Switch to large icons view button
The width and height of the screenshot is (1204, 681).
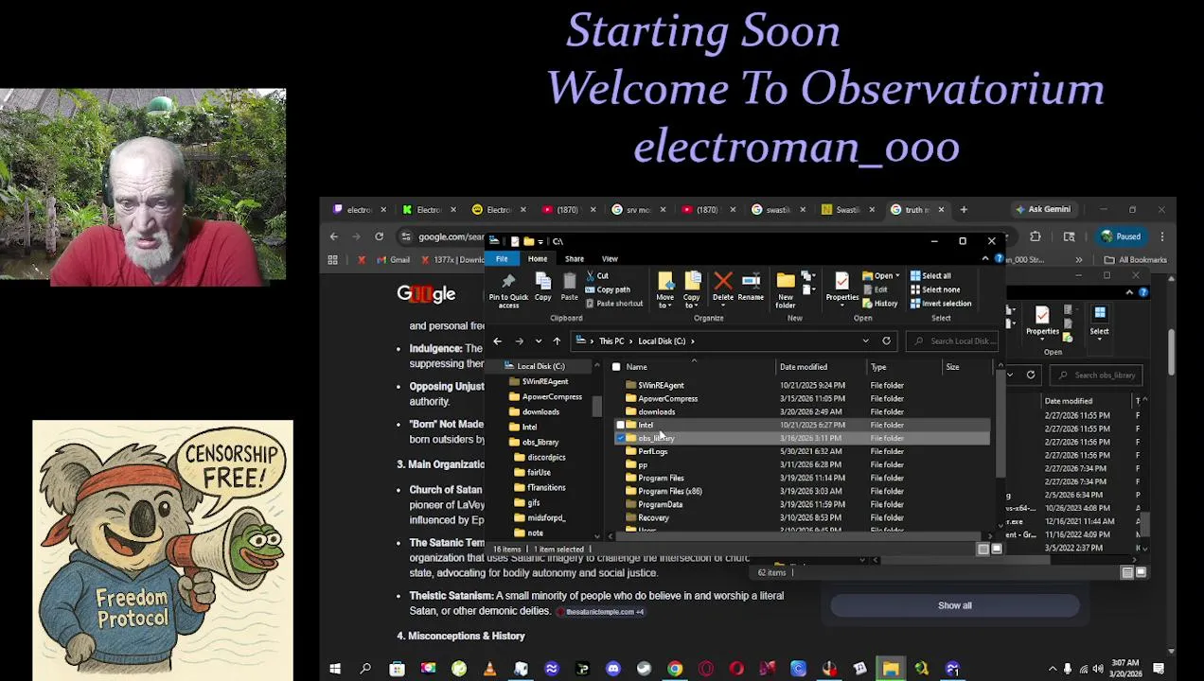click(x=996, y=549)
